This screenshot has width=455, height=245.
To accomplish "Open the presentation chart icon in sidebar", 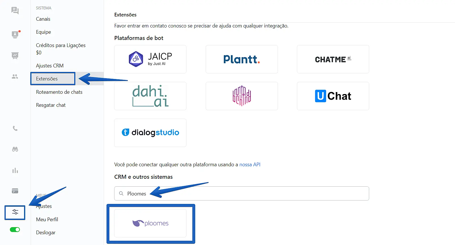I will [15, 56].
